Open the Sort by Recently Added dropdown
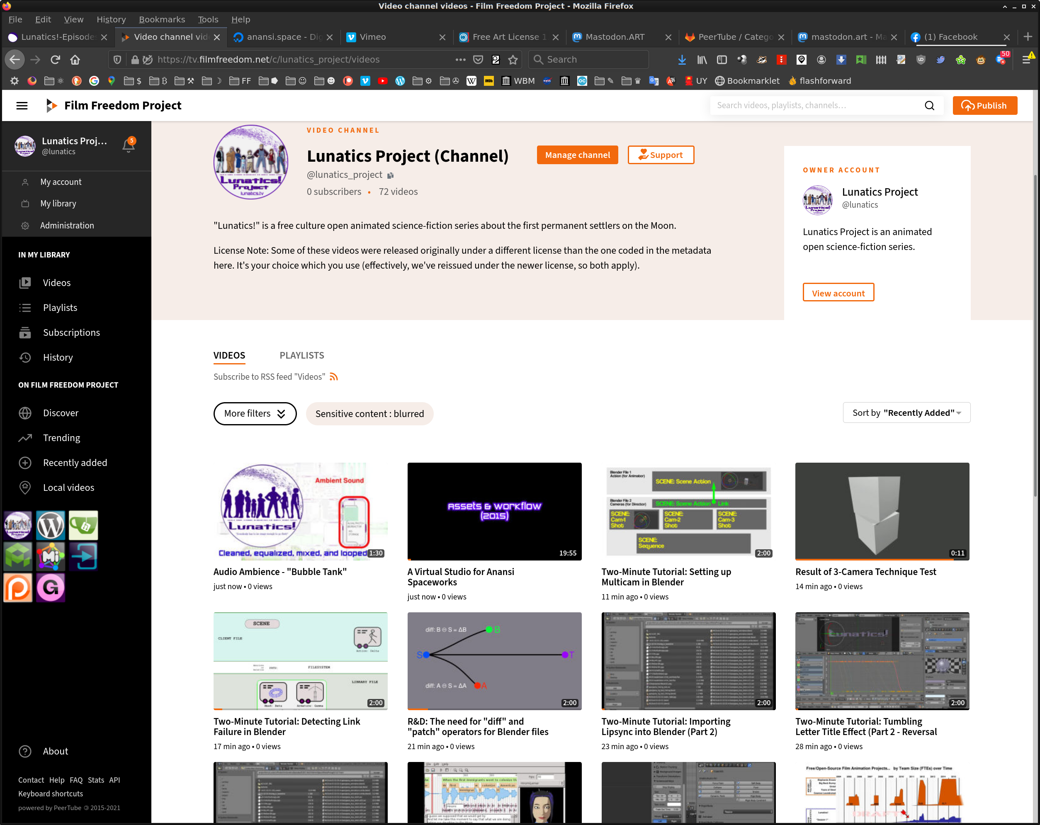Screen dimensions: 1040x825 (906, 413)
